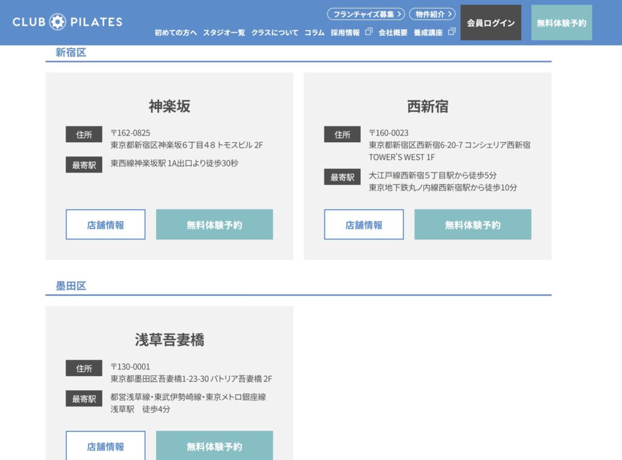
Task: Click external-link icon beside 採用情報
Action: 369,32
